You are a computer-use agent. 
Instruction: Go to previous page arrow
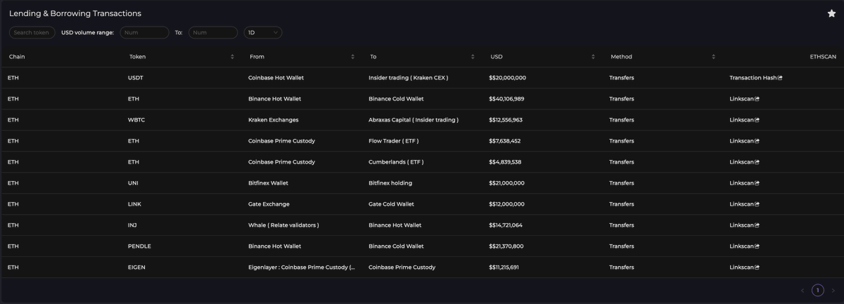(x=803, y=291)
